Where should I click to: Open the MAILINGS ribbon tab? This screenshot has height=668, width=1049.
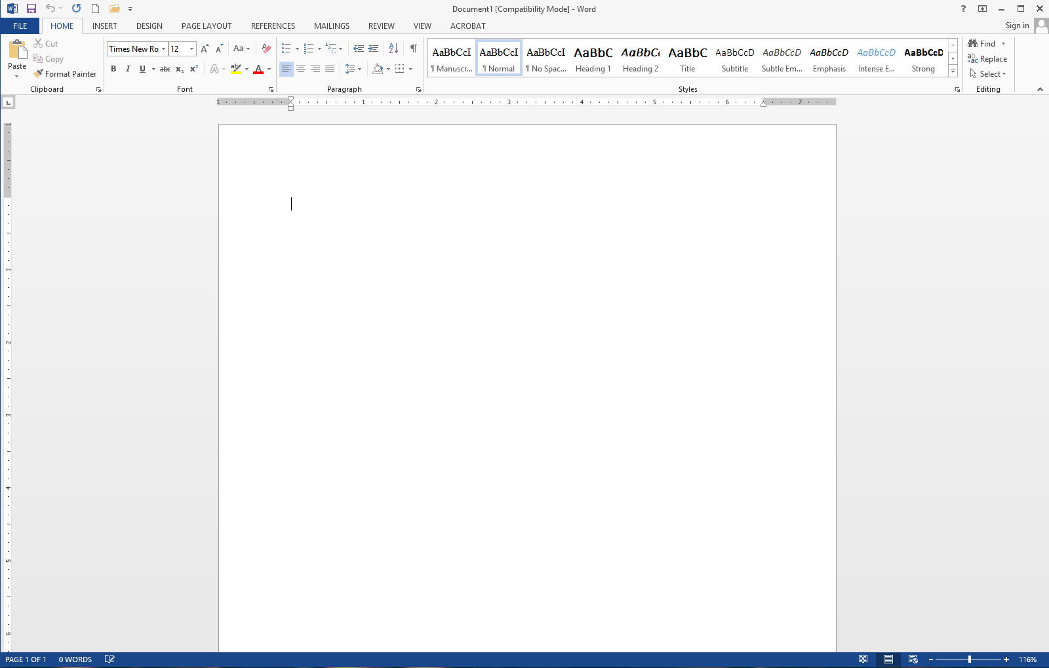coord(332,26)
